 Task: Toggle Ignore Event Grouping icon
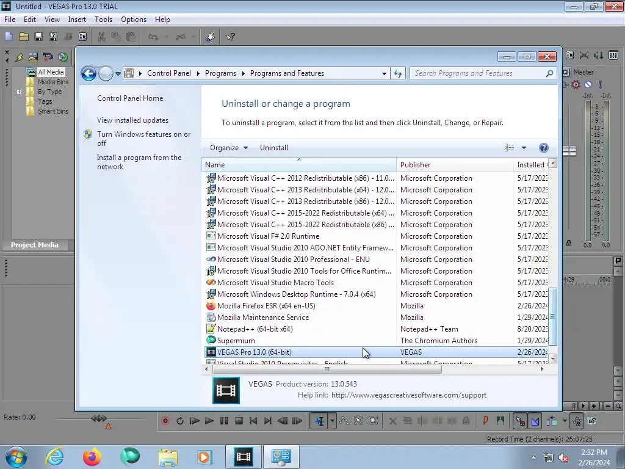pyautogui.click(x=592, y=421)
